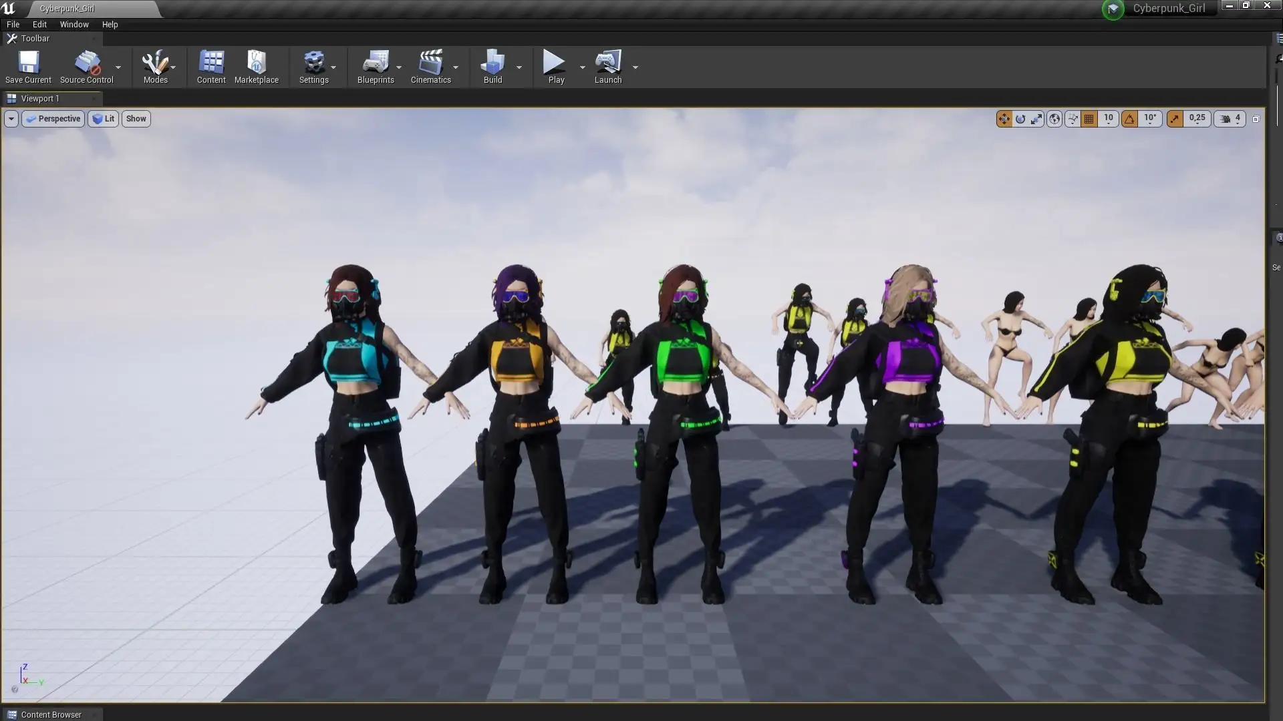Screen dimensions: 1283x721
Task: Click the Save Current toolbar icon
Action: pyautogui.click(x=28, y=67)
